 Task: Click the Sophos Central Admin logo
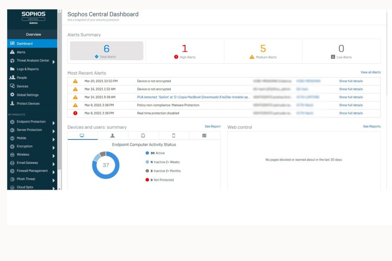click(x=33, y=18)
